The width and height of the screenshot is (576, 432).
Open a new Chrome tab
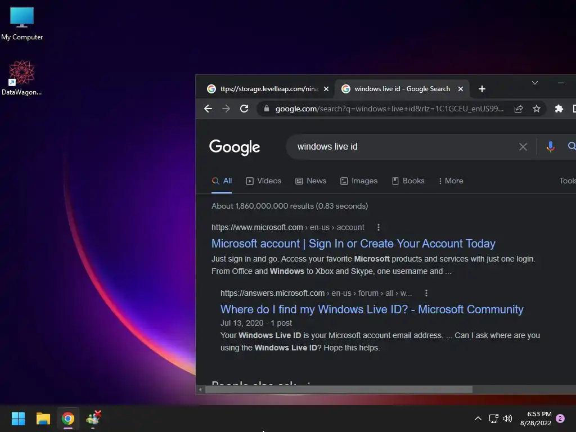pyautogui.click(x=482, y=89)
